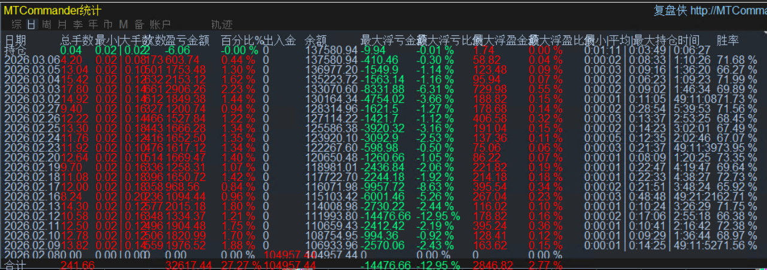Image resolution: width=767 pixels, height=270 pixels.
Task: Open the 备 notes tab
Action: [x=139, y=24]
